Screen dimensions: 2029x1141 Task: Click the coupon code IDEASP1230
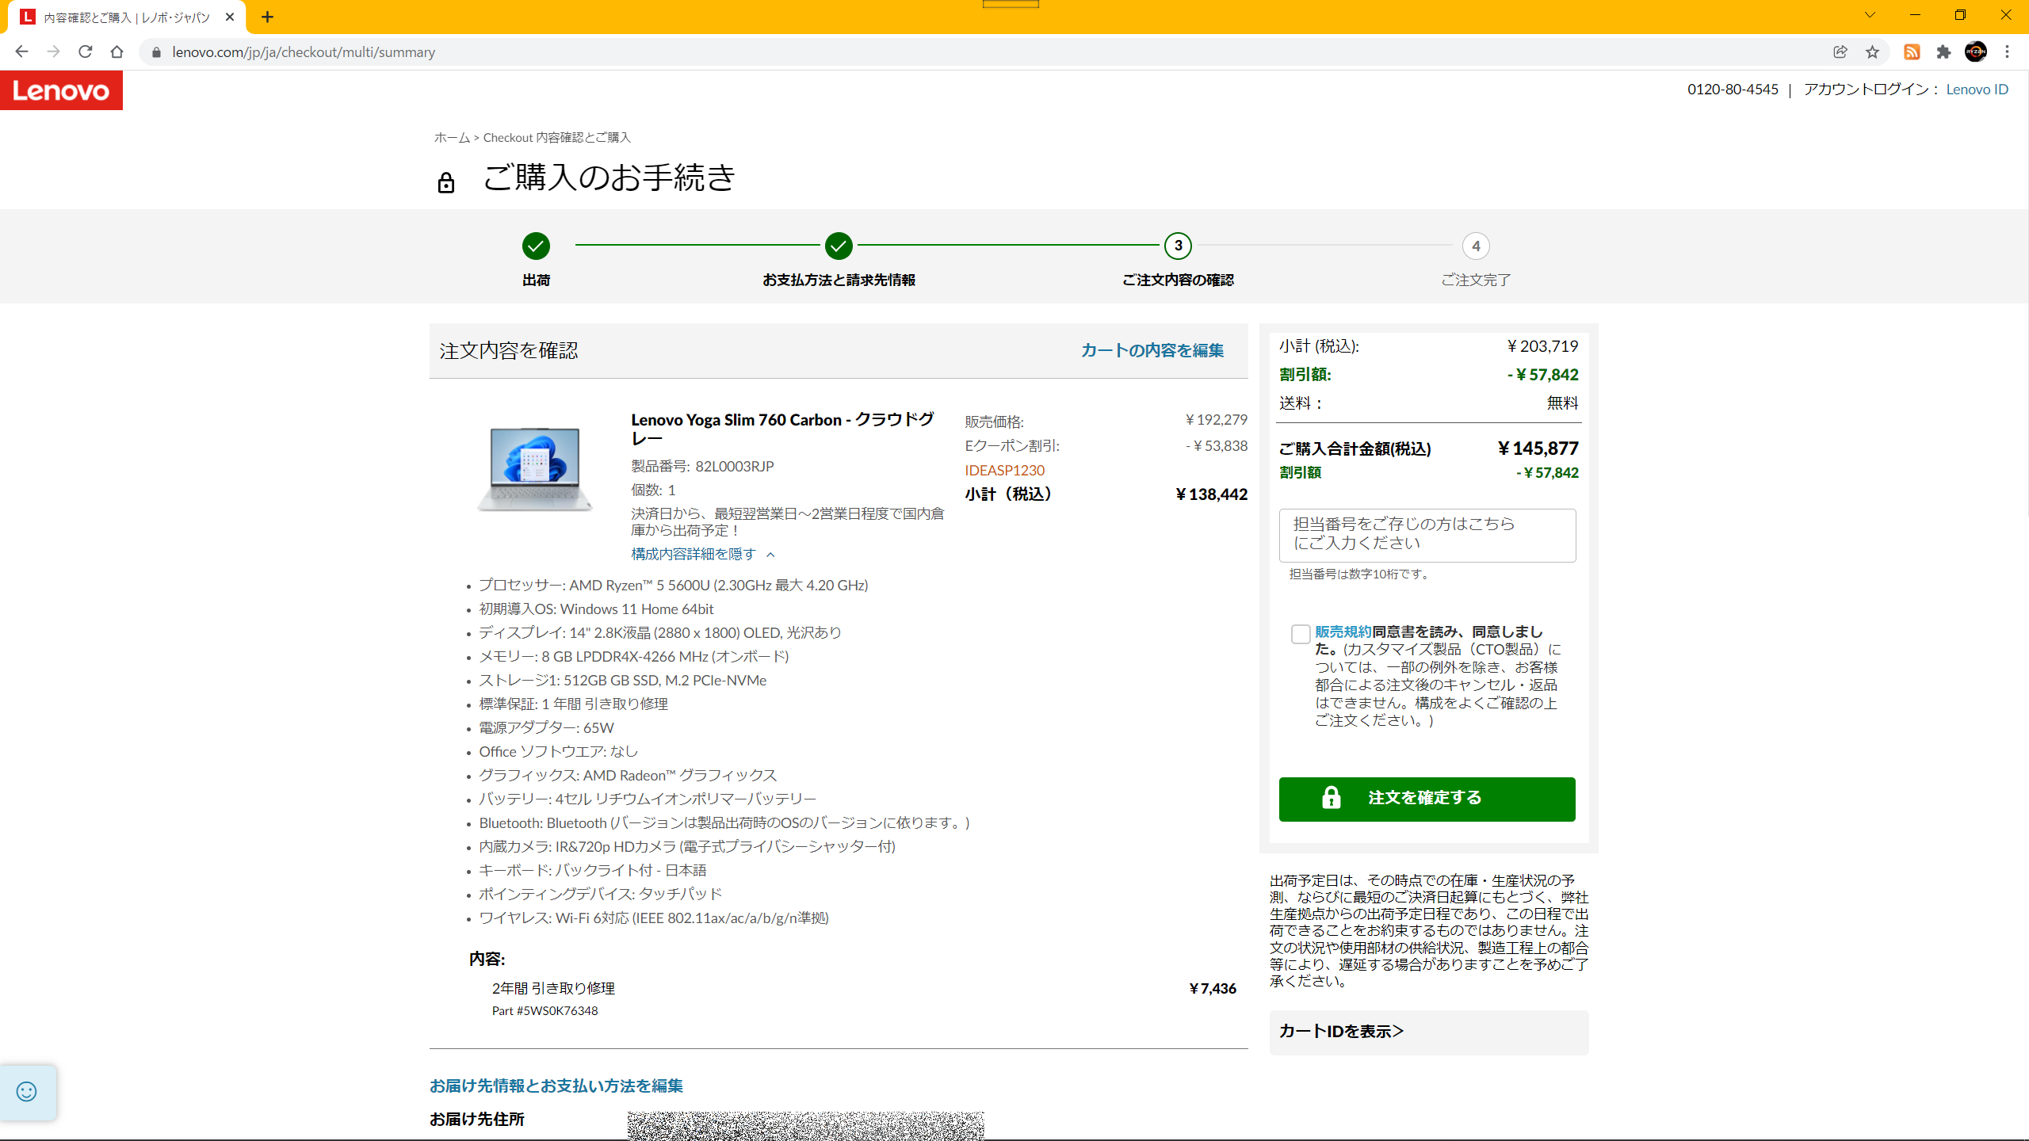pos(1004,470)
